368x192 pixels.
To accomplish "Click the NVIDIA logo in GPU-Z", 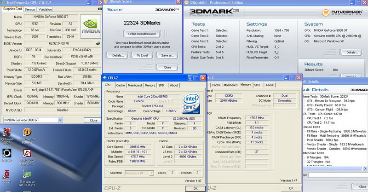I will point(91,26).
